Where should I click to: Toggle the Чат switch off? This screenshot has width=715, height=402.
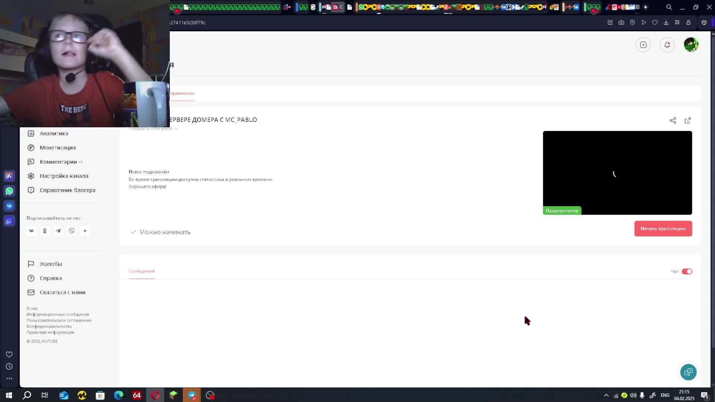[x=687, y=271]
